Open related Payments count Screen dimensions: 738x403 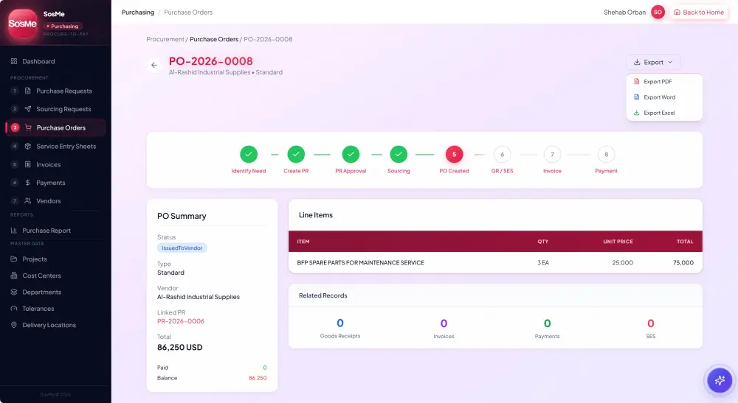coord(548,329)
